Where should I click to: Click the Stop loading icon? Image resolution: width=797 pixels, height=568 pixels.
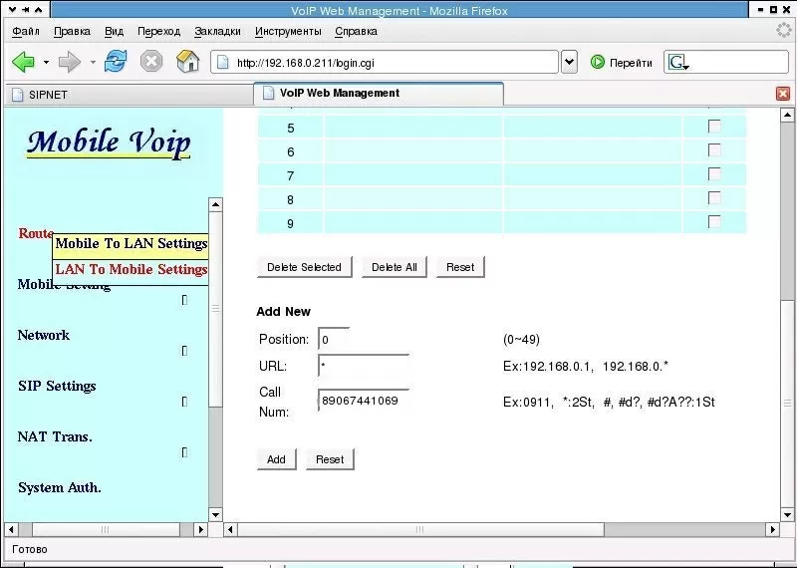(151, 62)
